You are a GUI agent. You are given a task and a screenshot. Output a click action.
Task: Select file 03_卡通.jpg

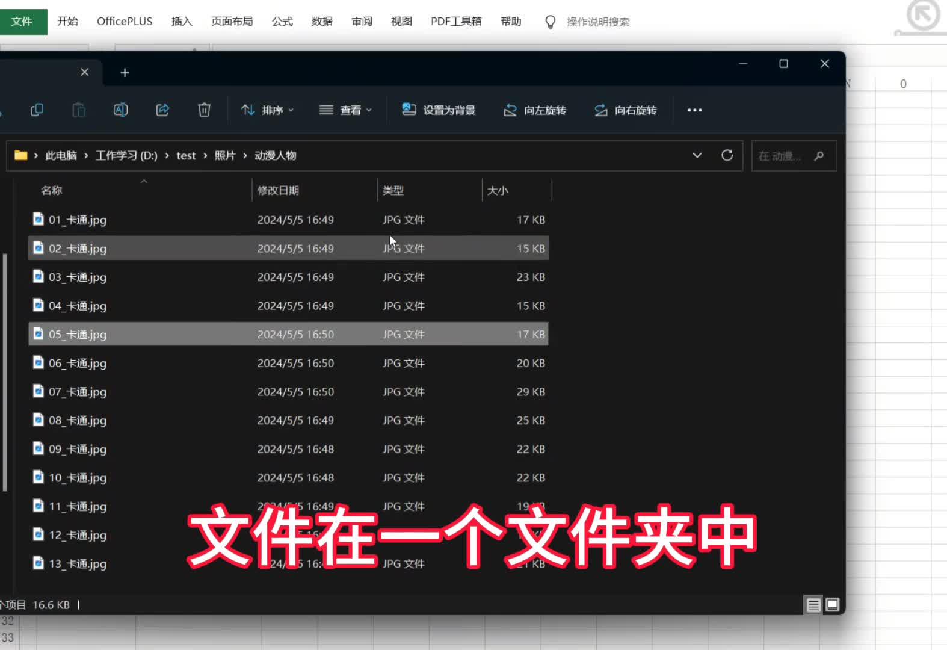click(x=288, y=277)
